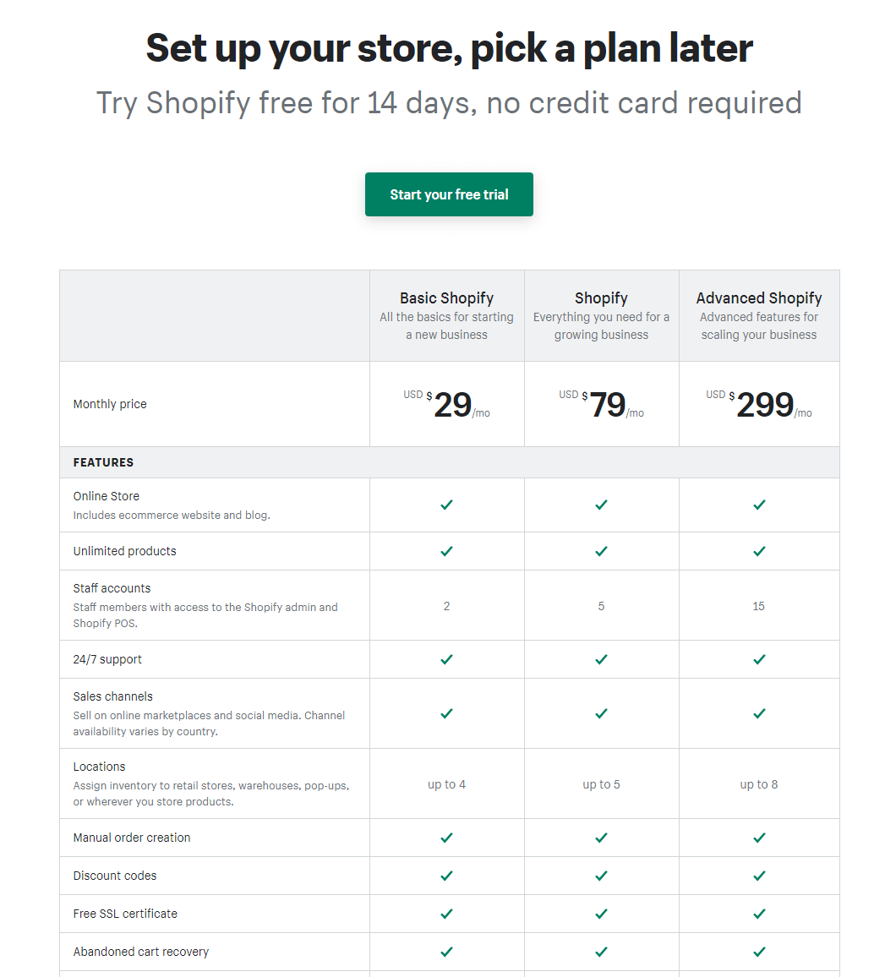The height and width of the screenshot is (977, 896).
Task: Click the FEATURES section header row
Action: (449, 462)
